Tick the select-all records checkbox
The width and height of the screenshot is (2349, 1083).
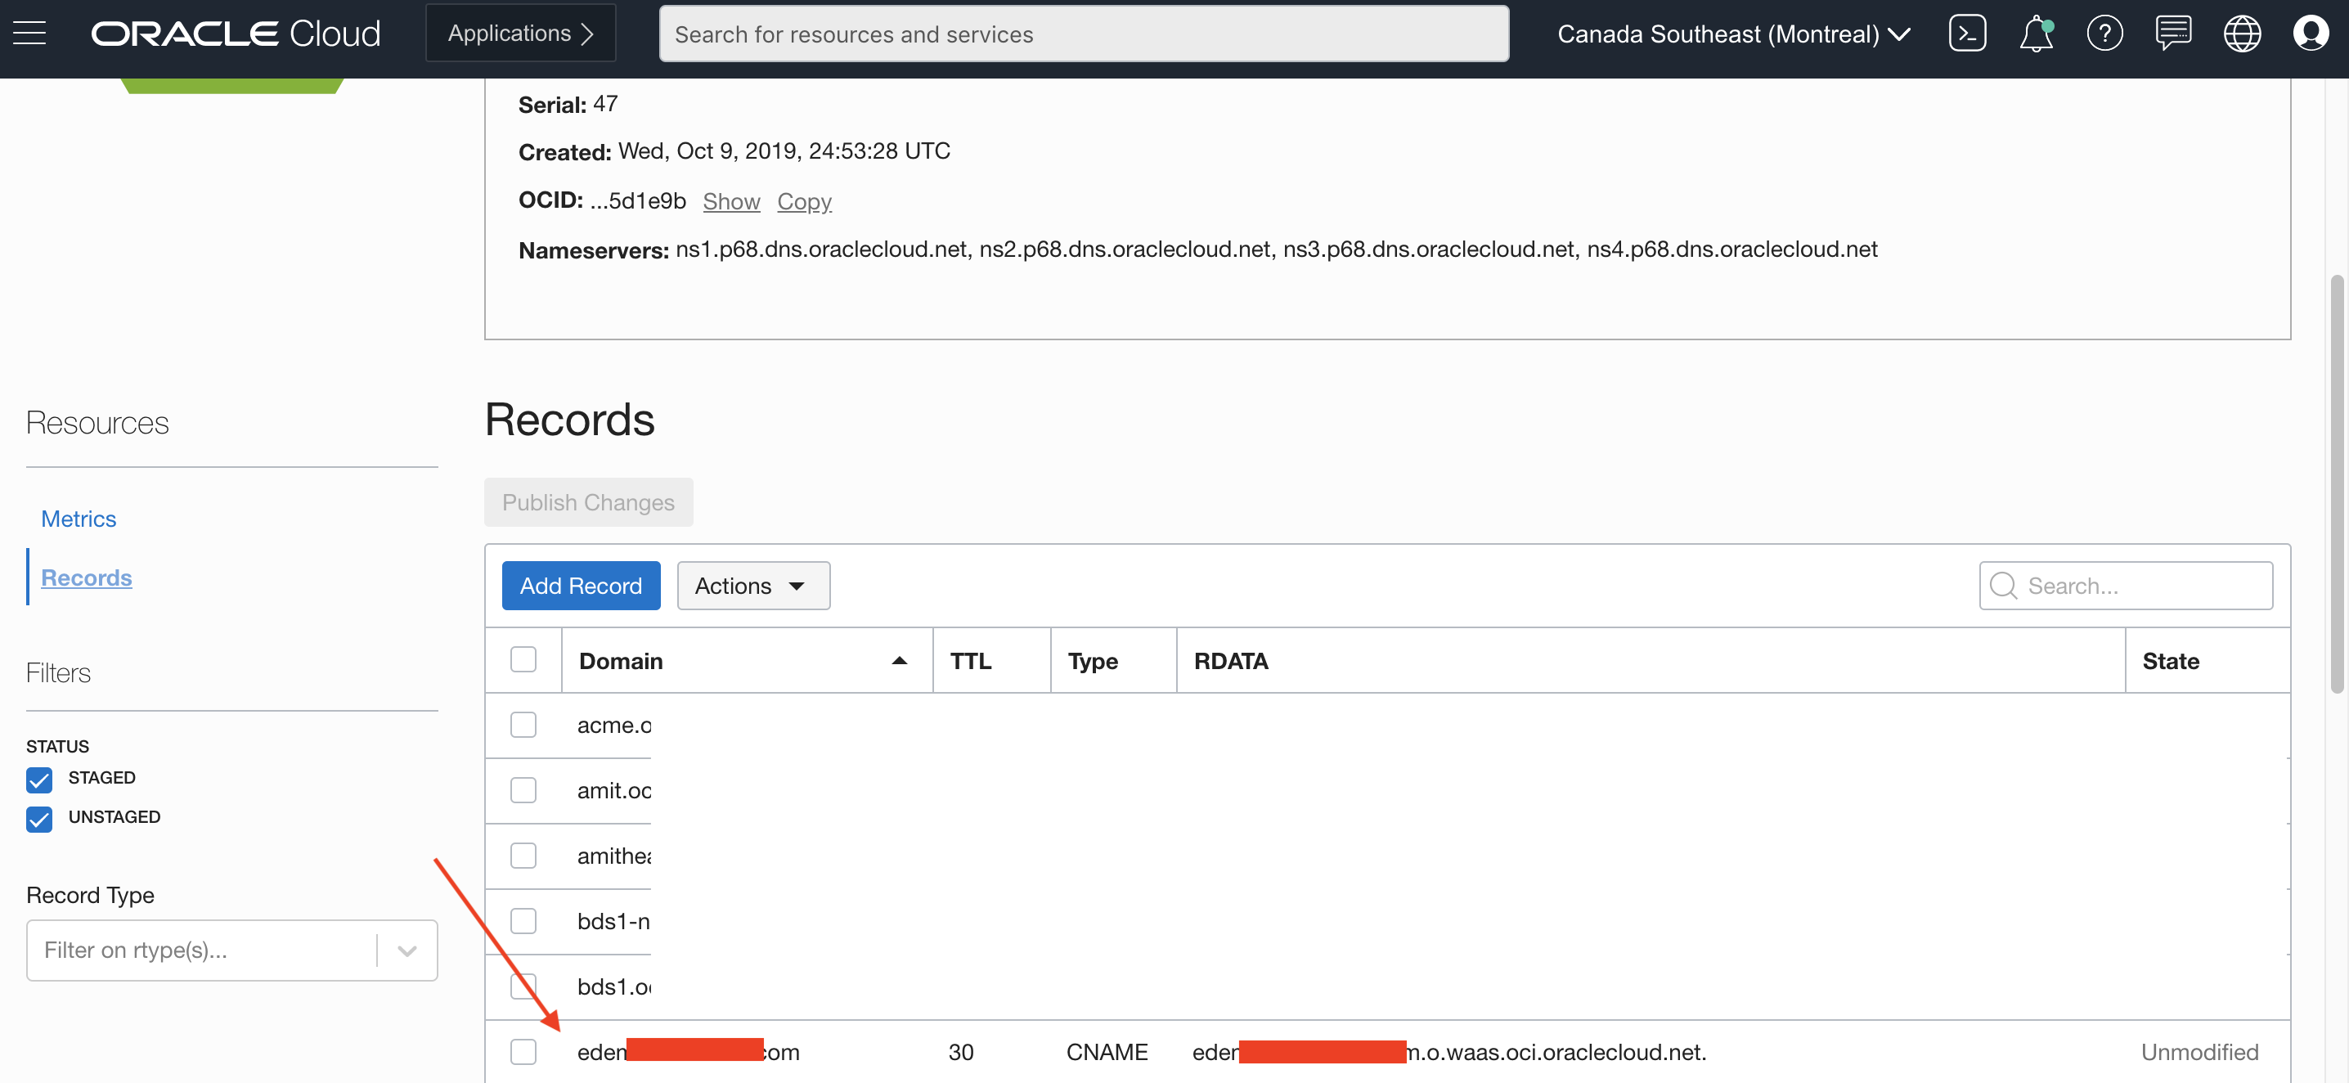click(523, 659)
